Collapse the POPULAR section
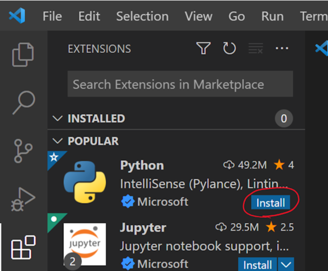Viewport: 328px width, 271px height. pyautogui.click(x=57, y=141)
